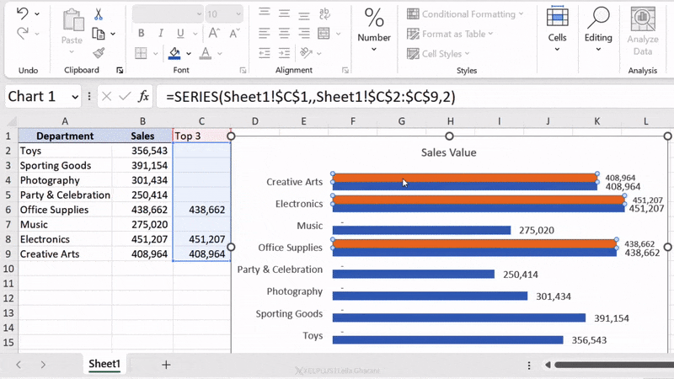Align text left
The height and width of the screenshot is (379, 674).
click(x=265, y=33)
